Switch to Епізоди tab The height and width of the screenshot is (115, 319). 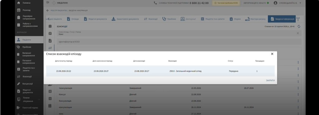tap(73, 19)
